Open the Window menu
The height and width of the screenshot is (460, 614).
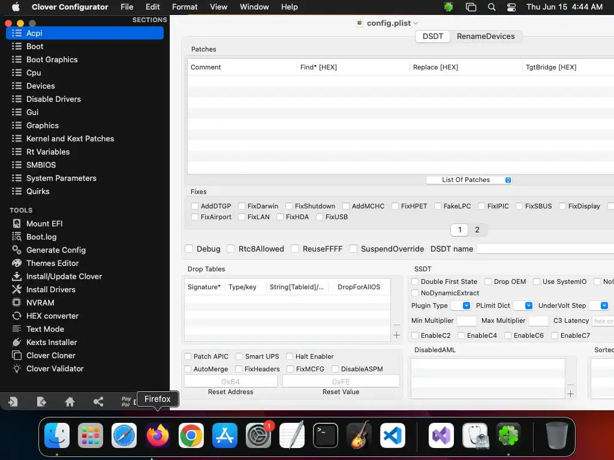coord(254,7)
